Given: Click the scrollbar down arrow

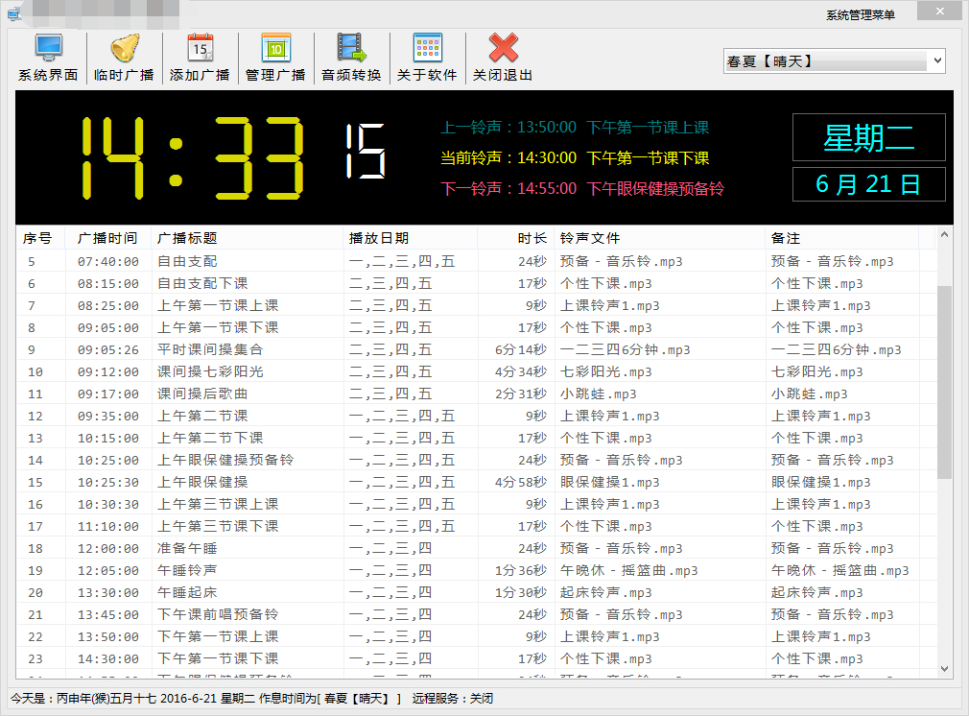Looking at the screenshot, I should click(943, 667).
